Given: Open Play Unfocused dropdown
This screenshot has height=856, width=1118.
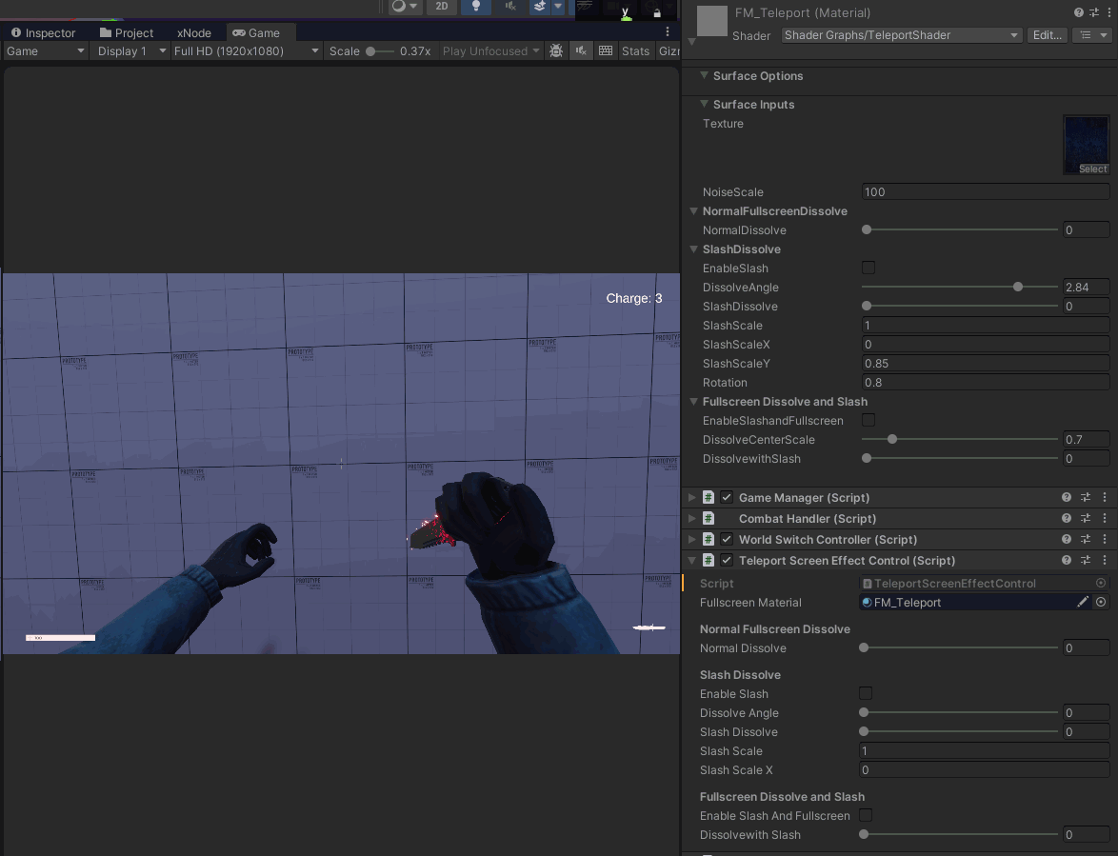Looking at the screenshot, I should (x=490, y=50).
